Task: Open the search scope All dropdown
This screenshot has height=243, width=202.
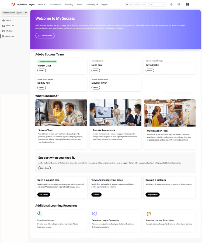Action: coord(158,5)
